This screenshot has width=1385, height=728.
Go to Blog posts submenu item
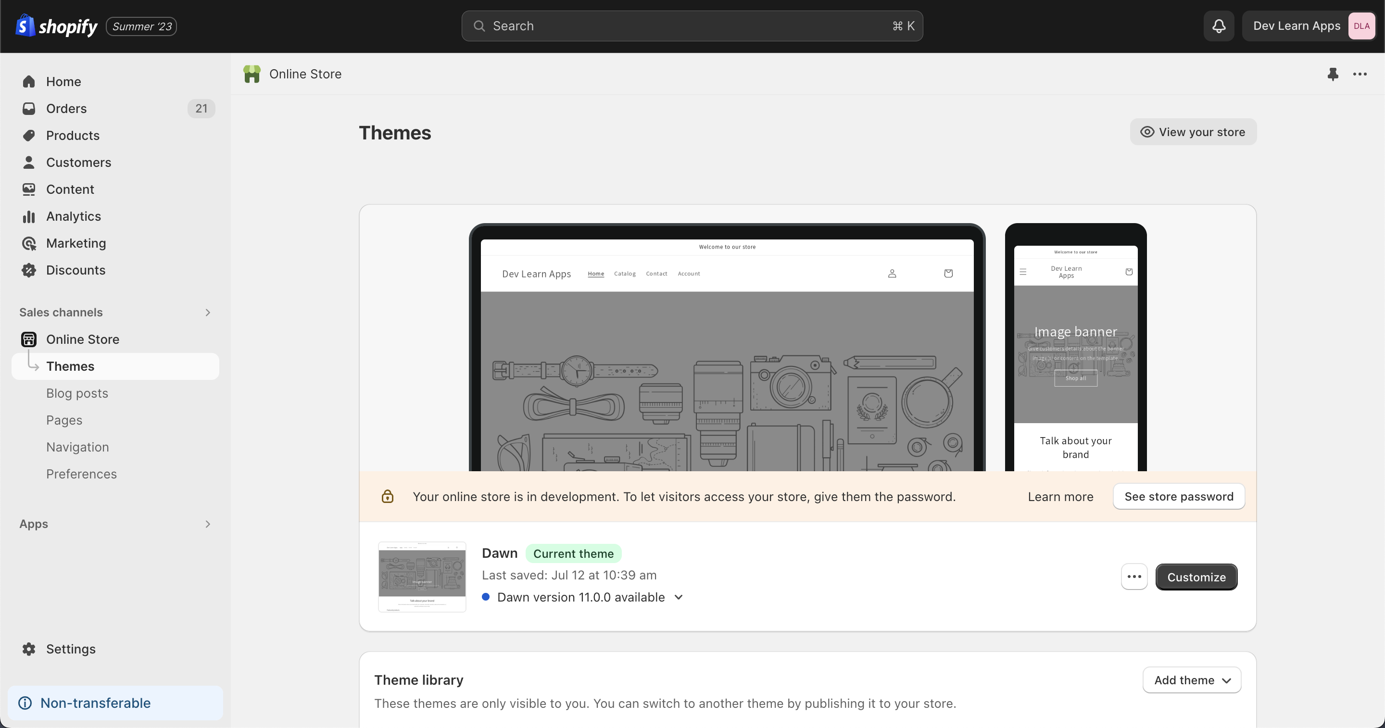77,393
